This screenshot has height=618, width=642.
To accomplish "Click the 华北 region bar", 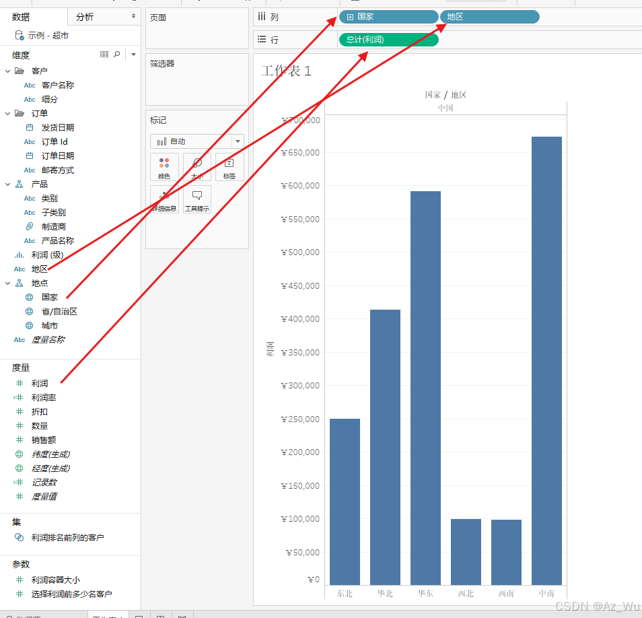I will [x=385, y=447].
